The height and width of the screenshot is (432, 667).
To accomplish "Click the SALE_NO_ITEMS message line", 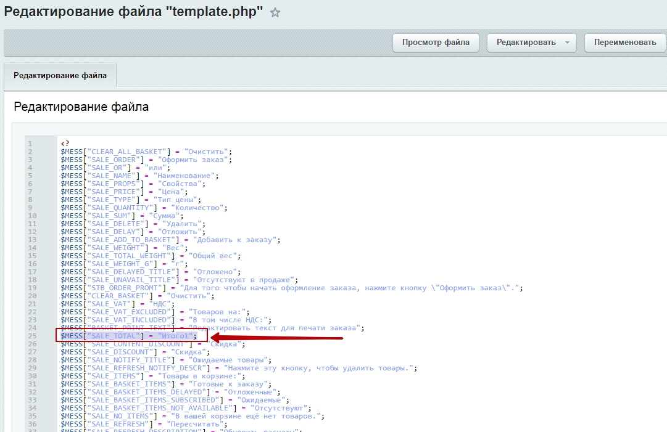I will pyautogui.click(x=192, y=416).
